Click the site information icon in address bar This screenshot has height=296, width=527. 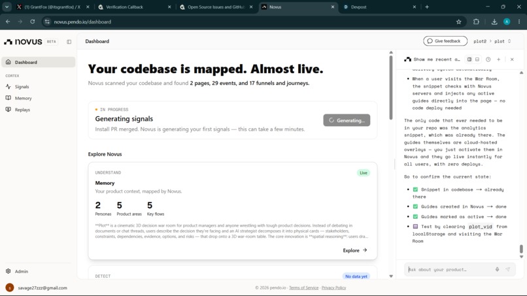pos(47,22)
